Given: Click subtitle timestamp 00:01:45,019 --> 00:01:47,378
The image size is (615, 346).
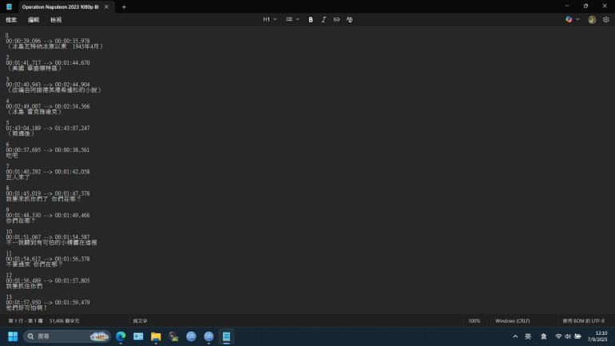Looking at the screenshot, I should (47, 193).
